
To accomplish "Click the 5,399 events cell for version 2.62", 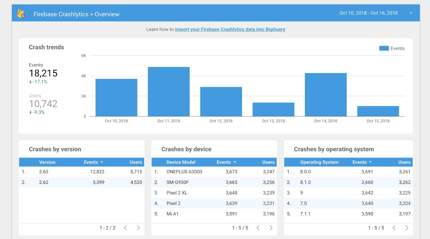I will tap(99, 182).
